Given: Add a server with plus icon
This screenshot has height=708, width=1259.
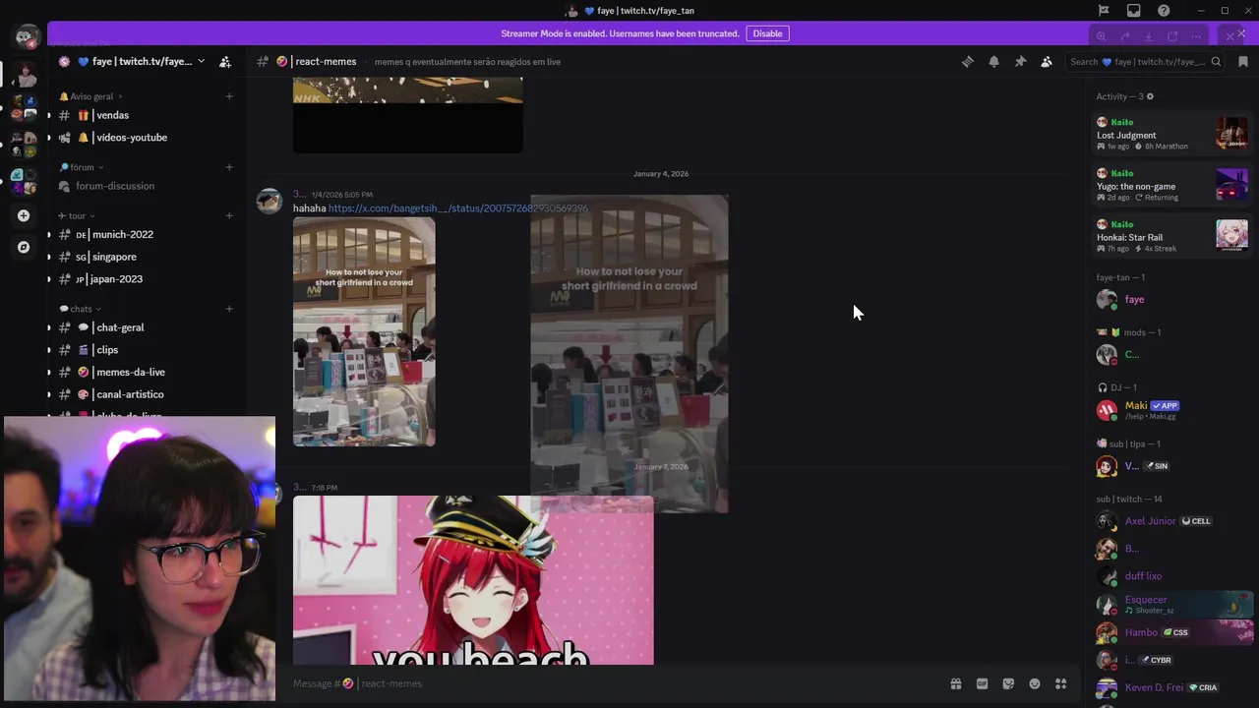Looking at the screenshot, I should tap(24, 215).
